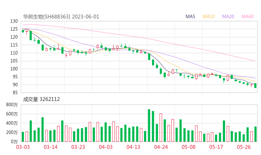Viewport: 261px width, 155px height.
Task: Click the 120 price axis label
Action: tap(14, 37)
